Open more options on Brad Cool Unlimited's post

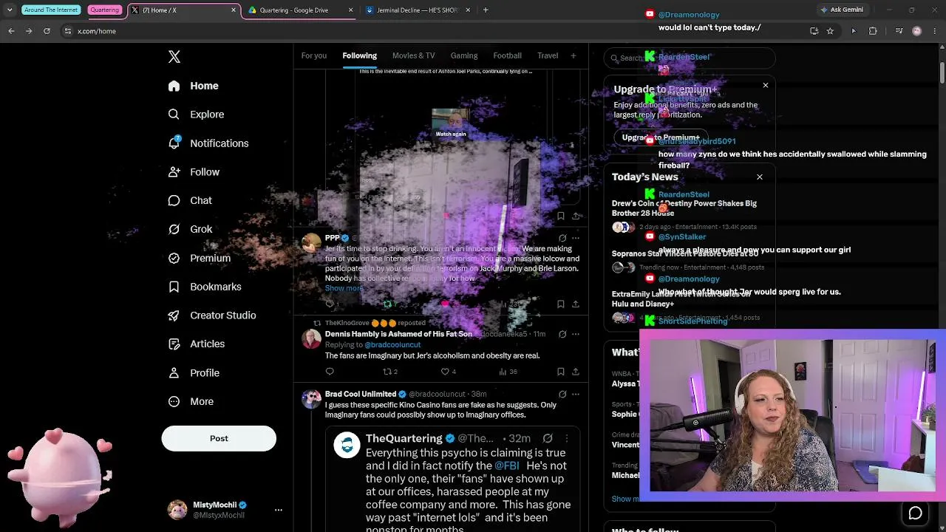(x=576, y=395)
